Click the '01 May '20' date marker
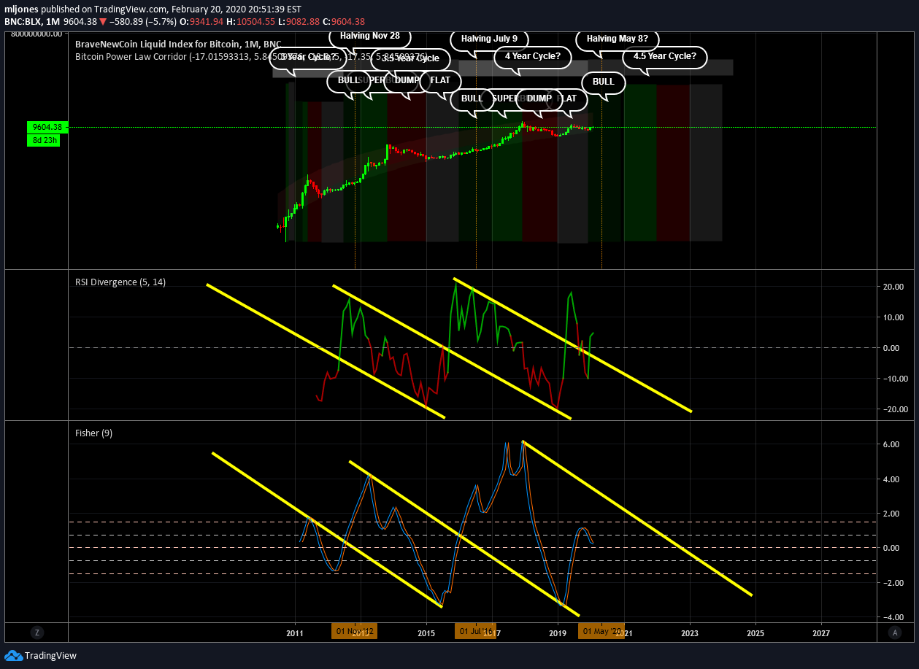 (601, 632)
